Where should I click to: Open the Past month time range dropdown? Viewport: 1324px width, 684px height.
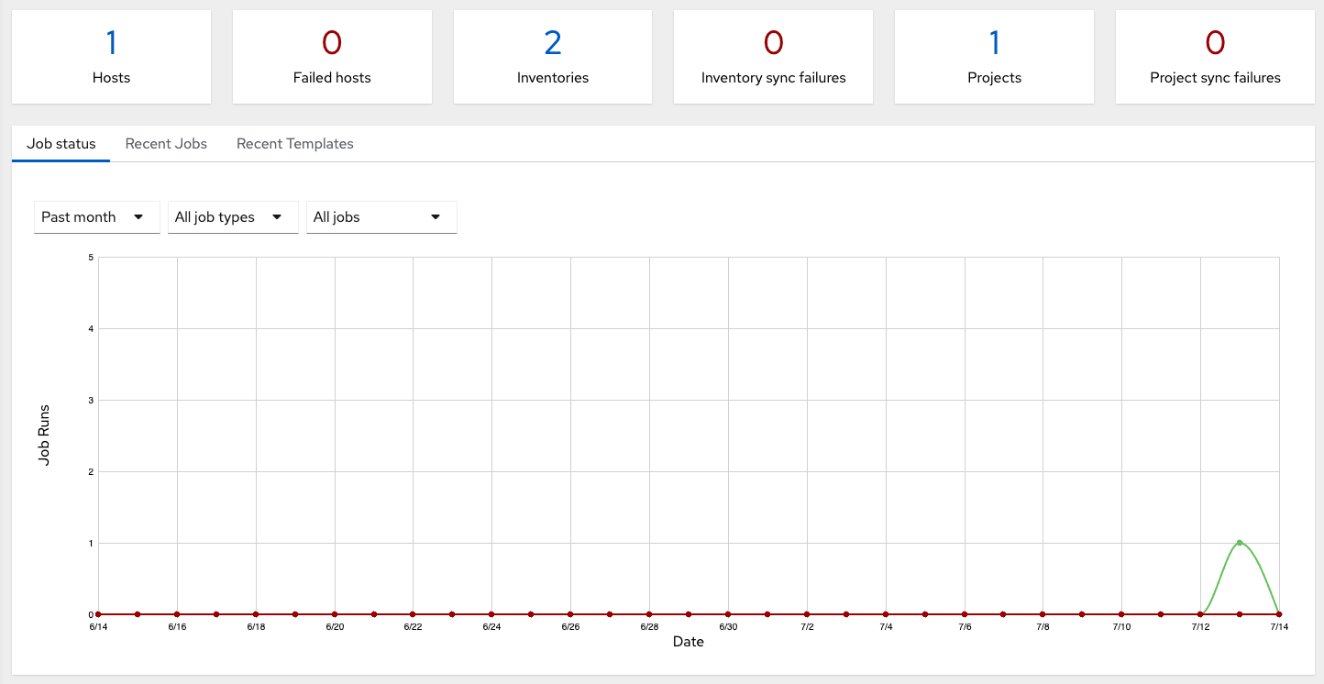[96, 217]
